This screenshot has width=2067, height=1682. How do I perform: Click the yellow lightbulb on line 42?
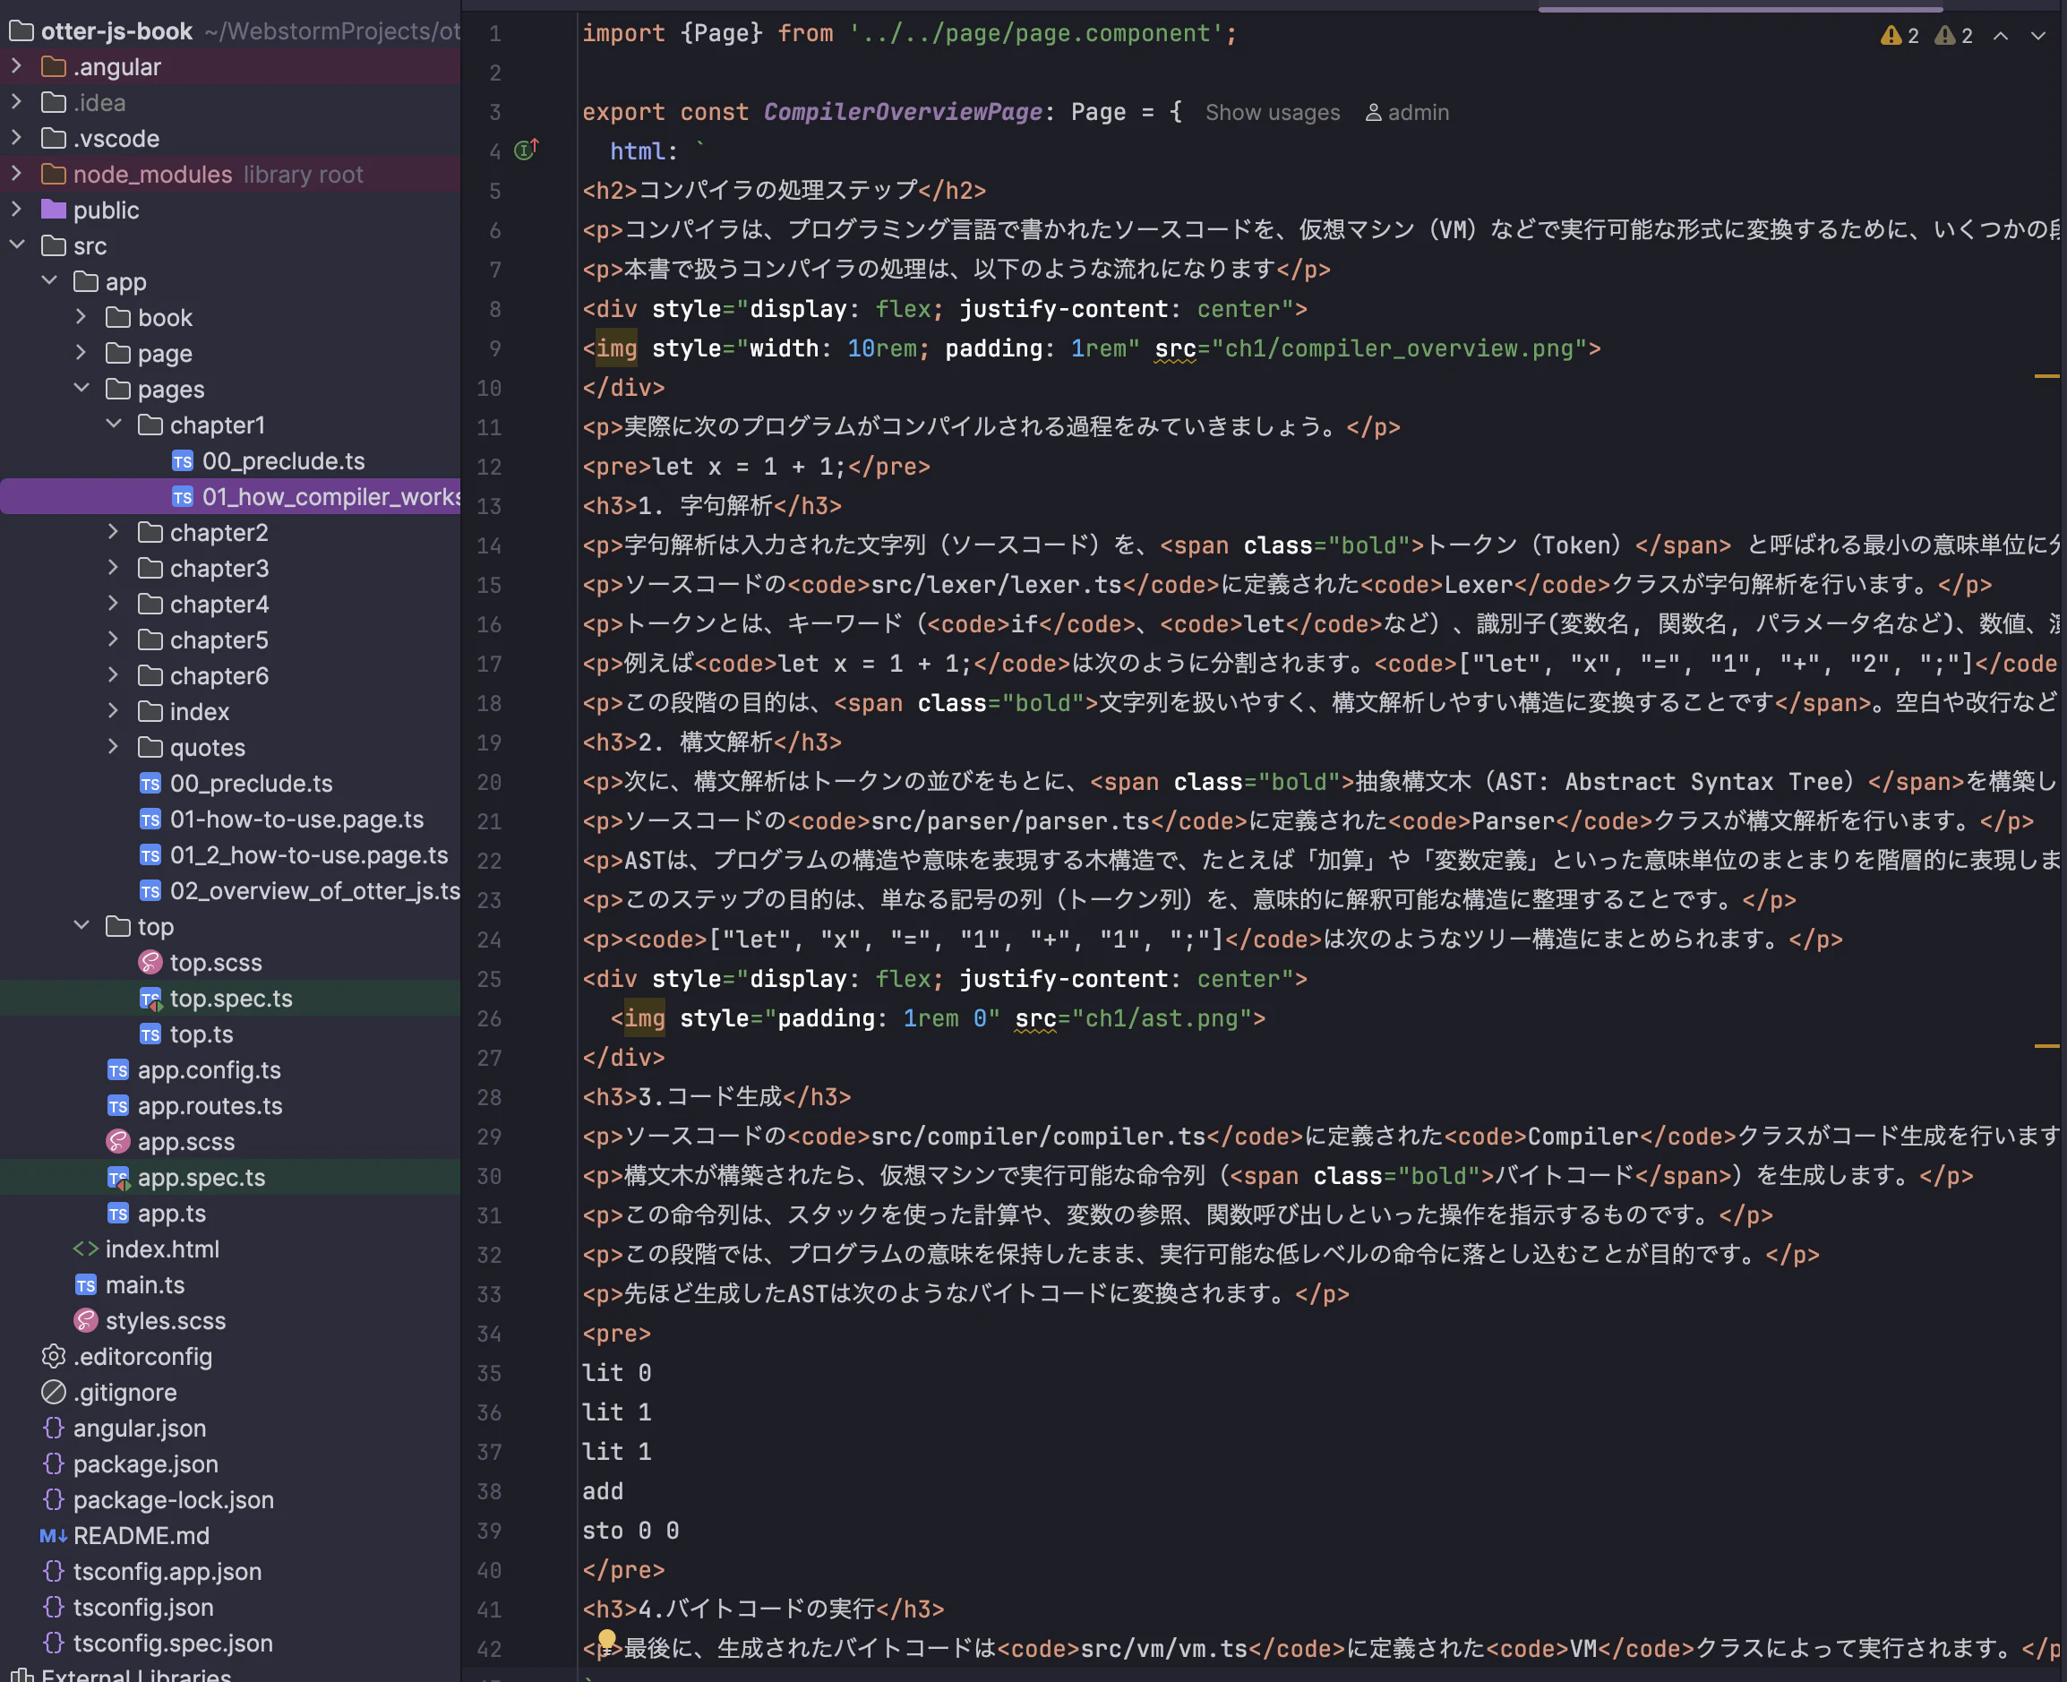pos(606,1639)
